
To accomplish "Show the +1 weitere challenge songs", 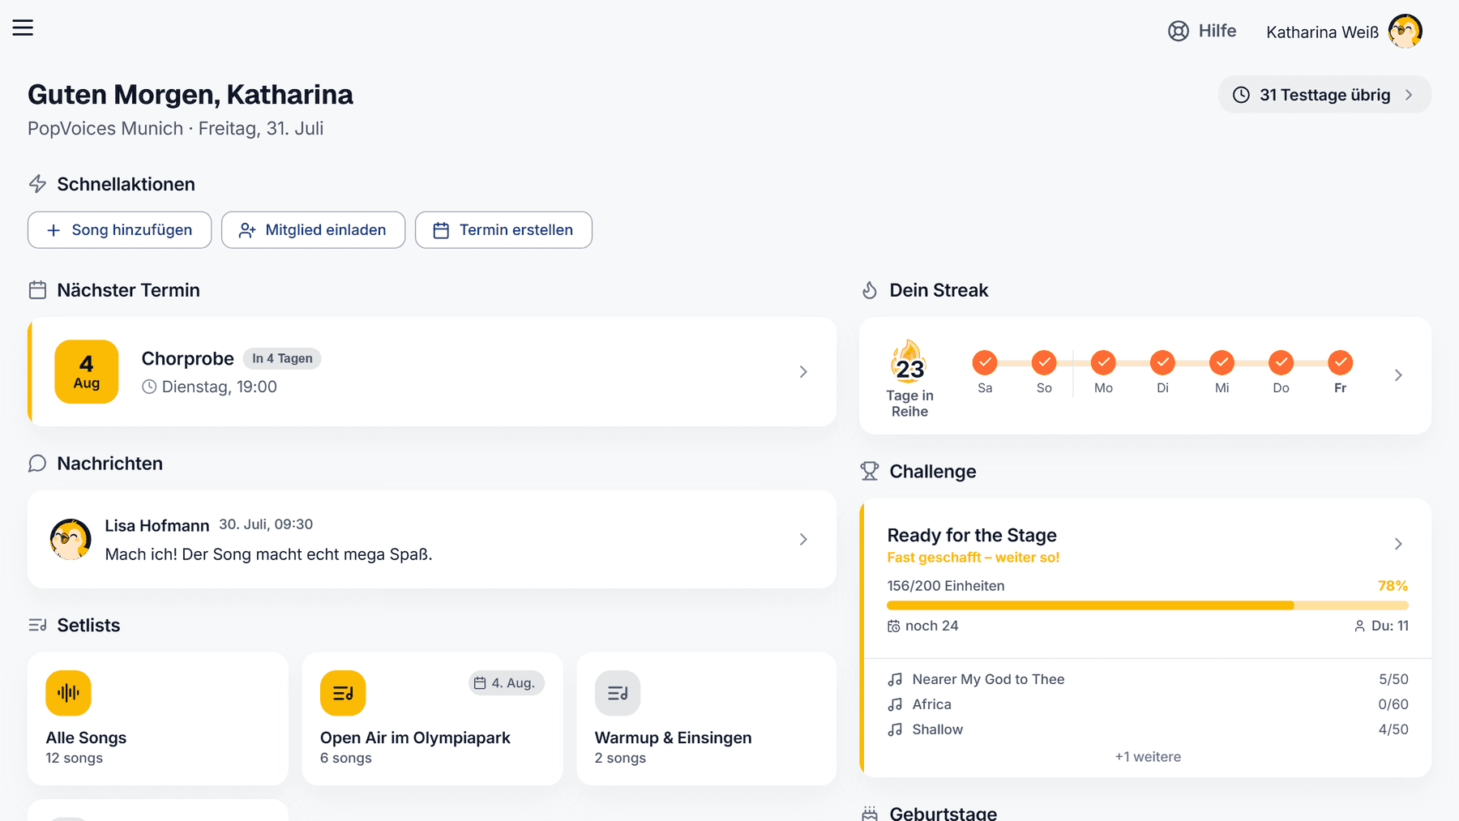I will pyautogui.click(x=1148, y=757).
